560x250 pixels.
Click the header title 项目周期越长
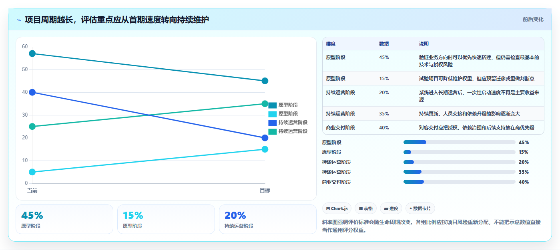tap(117, 20)
